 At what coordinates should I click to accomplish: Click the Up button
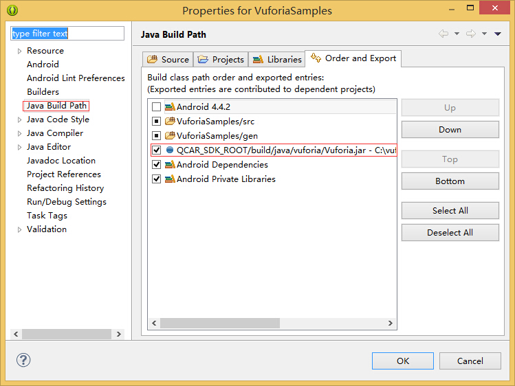pos(450,108)
